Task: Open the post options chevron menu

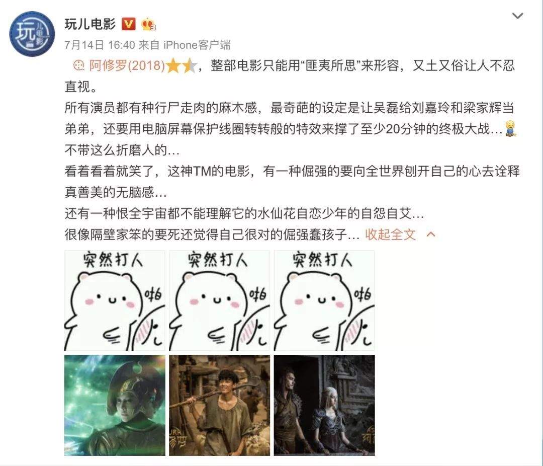Action: [x=517, y=16]
